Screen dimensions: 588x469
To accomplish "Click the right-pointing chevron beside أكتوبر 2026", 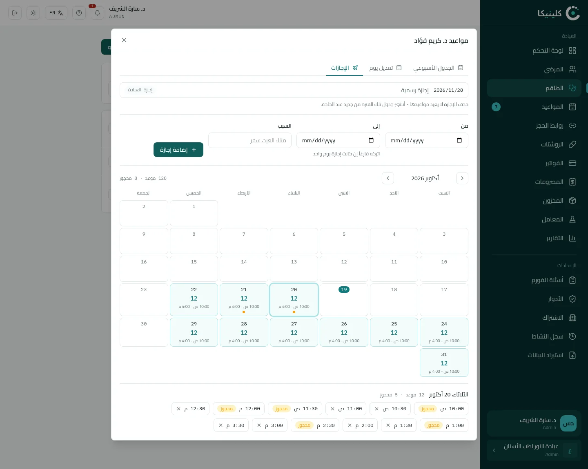I will click(x=462, y=178).
